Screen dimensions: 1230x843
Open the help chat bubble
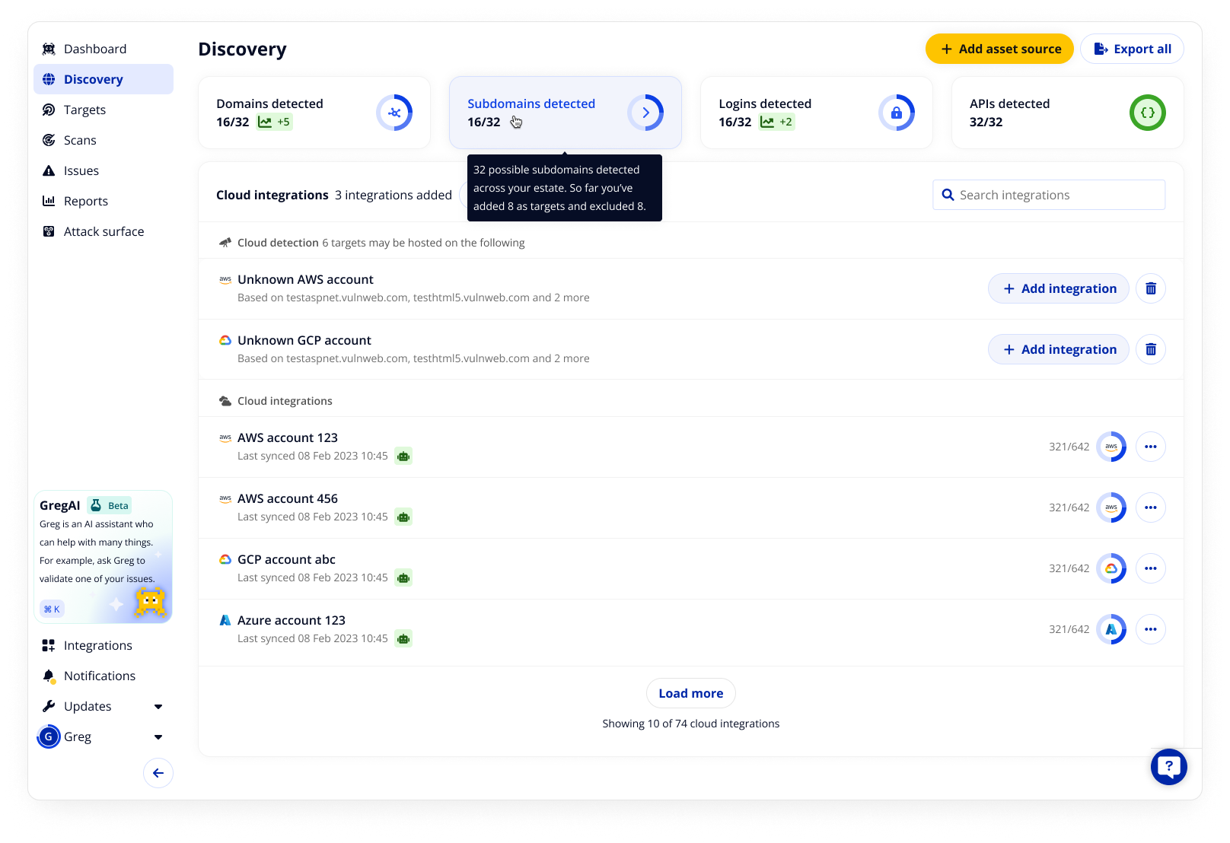[x=1168, y=767]
